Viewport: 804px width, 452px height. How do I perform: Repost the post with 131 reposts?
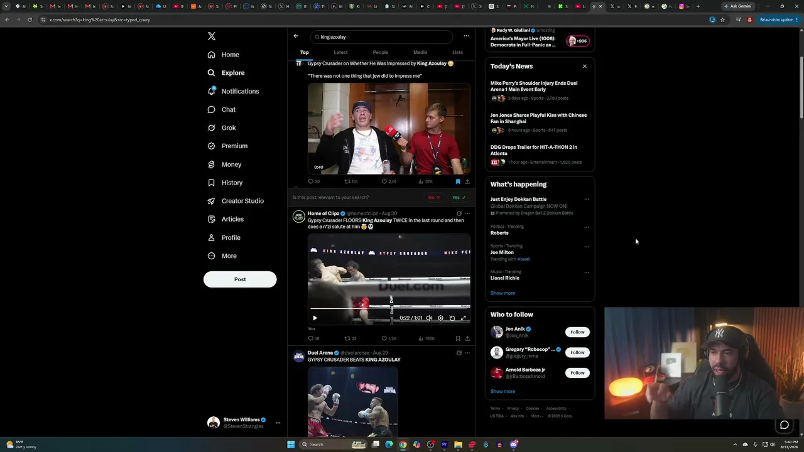coord(351,181)
